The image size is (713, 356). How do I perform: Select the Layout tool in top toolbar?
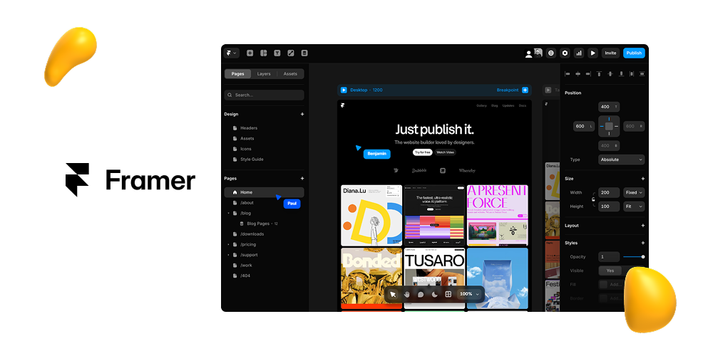tap(263, 53)
